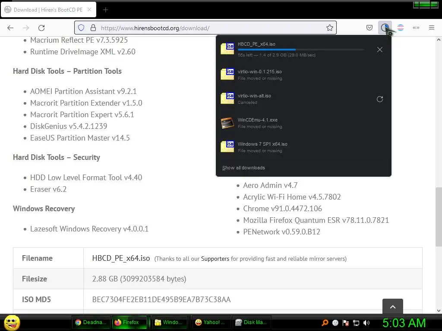Click the scrollbar up arrow
The height and width of the screenshot is (331, 442).
(439, 40)
